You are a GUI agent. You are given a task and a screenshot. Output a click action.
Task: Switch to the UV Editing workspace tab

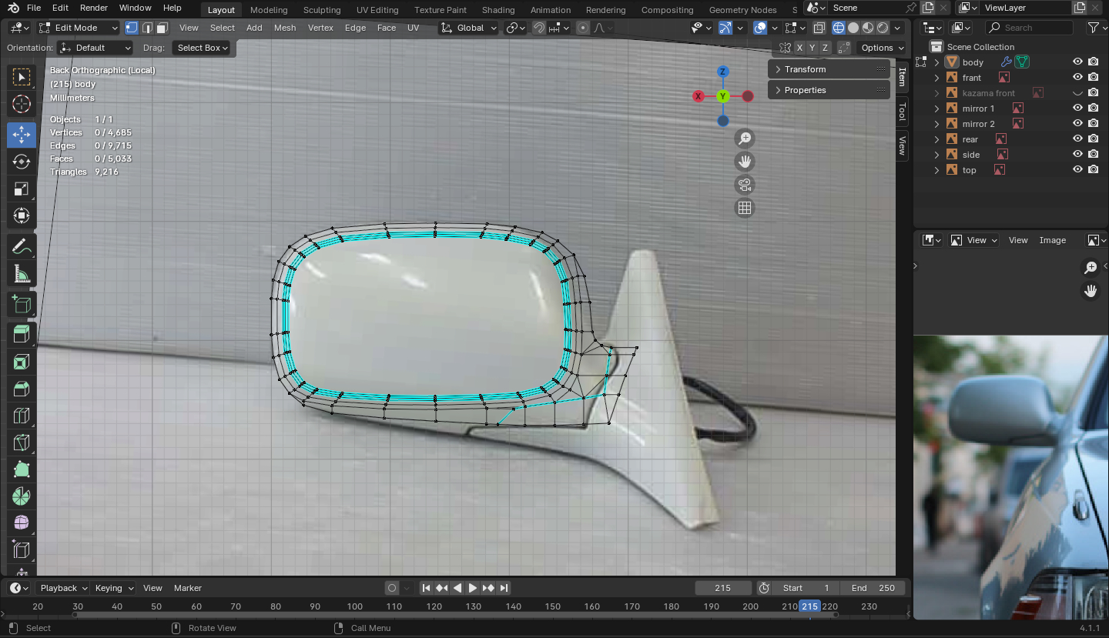377,10
